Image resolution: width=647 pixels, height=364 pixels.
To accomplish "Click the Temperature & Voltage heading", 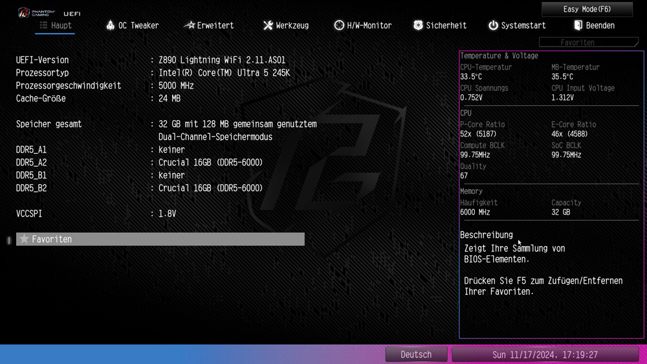I will [x=499, y=56].
